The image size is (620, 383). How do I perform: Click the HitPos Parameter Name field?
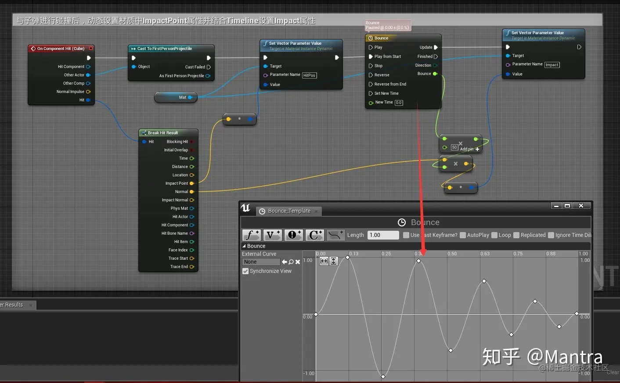point(309,75)
